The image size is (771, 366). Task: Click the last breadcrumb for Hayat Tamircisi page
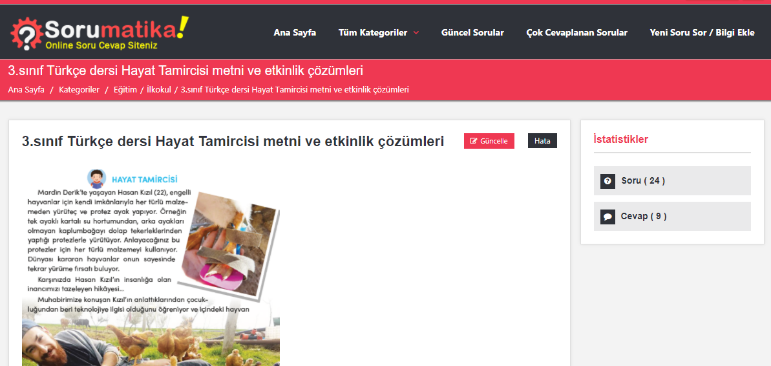(295, 90)
